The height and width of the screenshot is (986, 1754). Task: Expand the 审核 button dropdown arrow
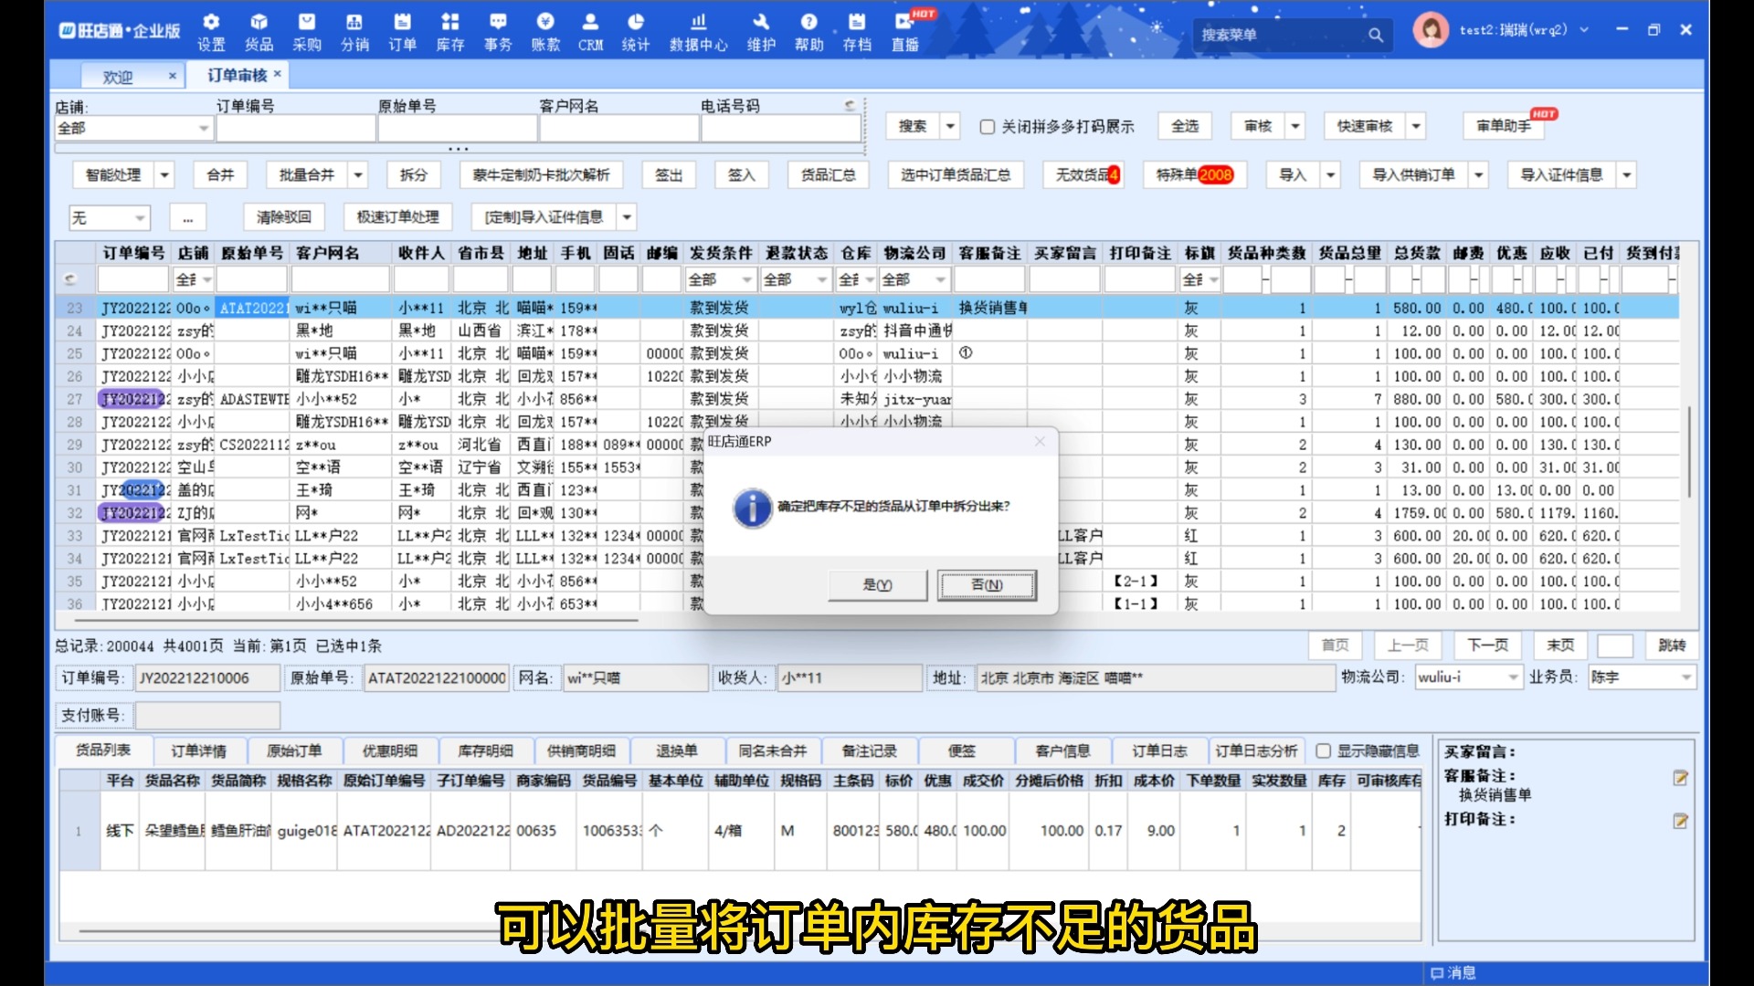(x=1295, y=126)
